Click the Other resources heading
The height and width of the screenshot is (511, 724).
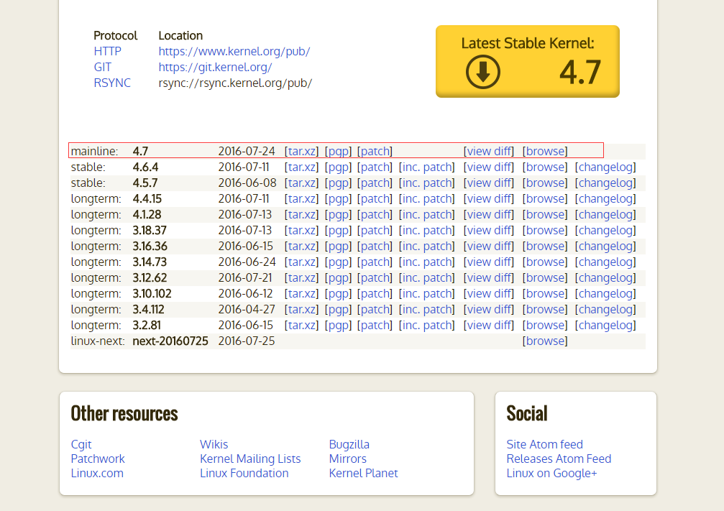point(124,413)
